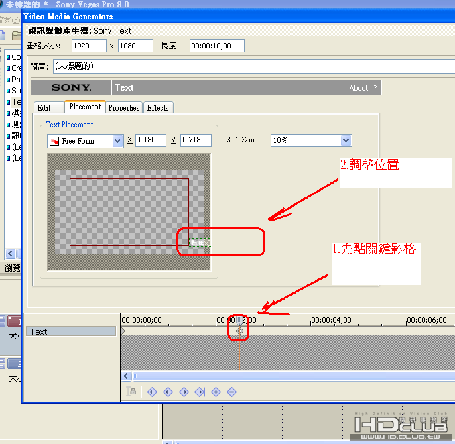Image resolution: width=455 pixels, height=444 pixels.
Task: Click the open folder toolbar icon in Vegas
Action: [16, 36]
